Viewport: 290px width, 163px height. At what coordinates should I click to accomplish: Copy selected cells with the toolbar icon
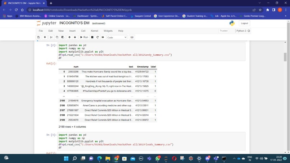57,37
